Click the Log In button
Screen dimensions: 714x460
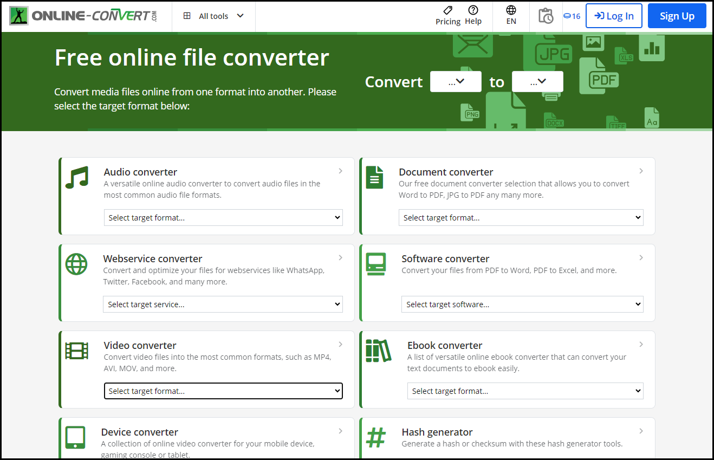click(x=614, y=16)
